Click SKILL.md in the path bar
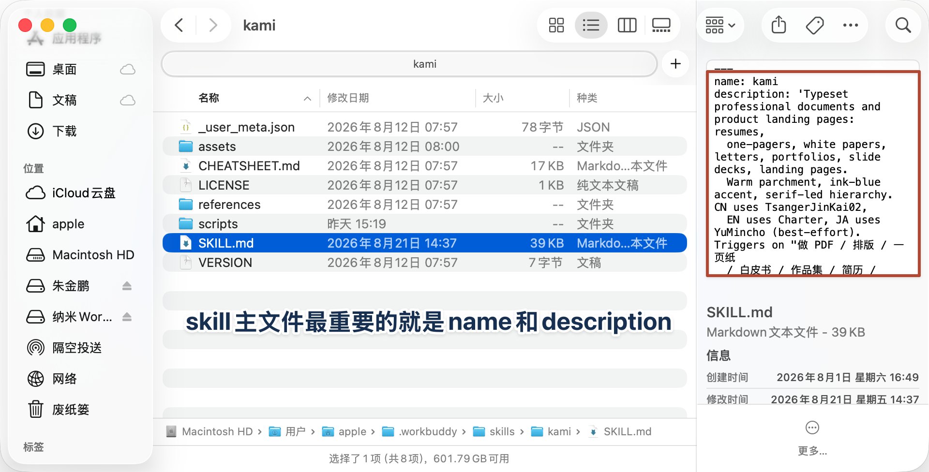 coord(620,431)
